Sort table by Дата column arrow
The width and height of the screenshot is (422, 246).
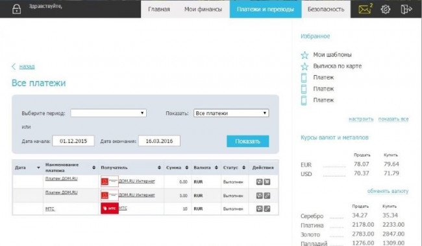click(x=38, y=168)
